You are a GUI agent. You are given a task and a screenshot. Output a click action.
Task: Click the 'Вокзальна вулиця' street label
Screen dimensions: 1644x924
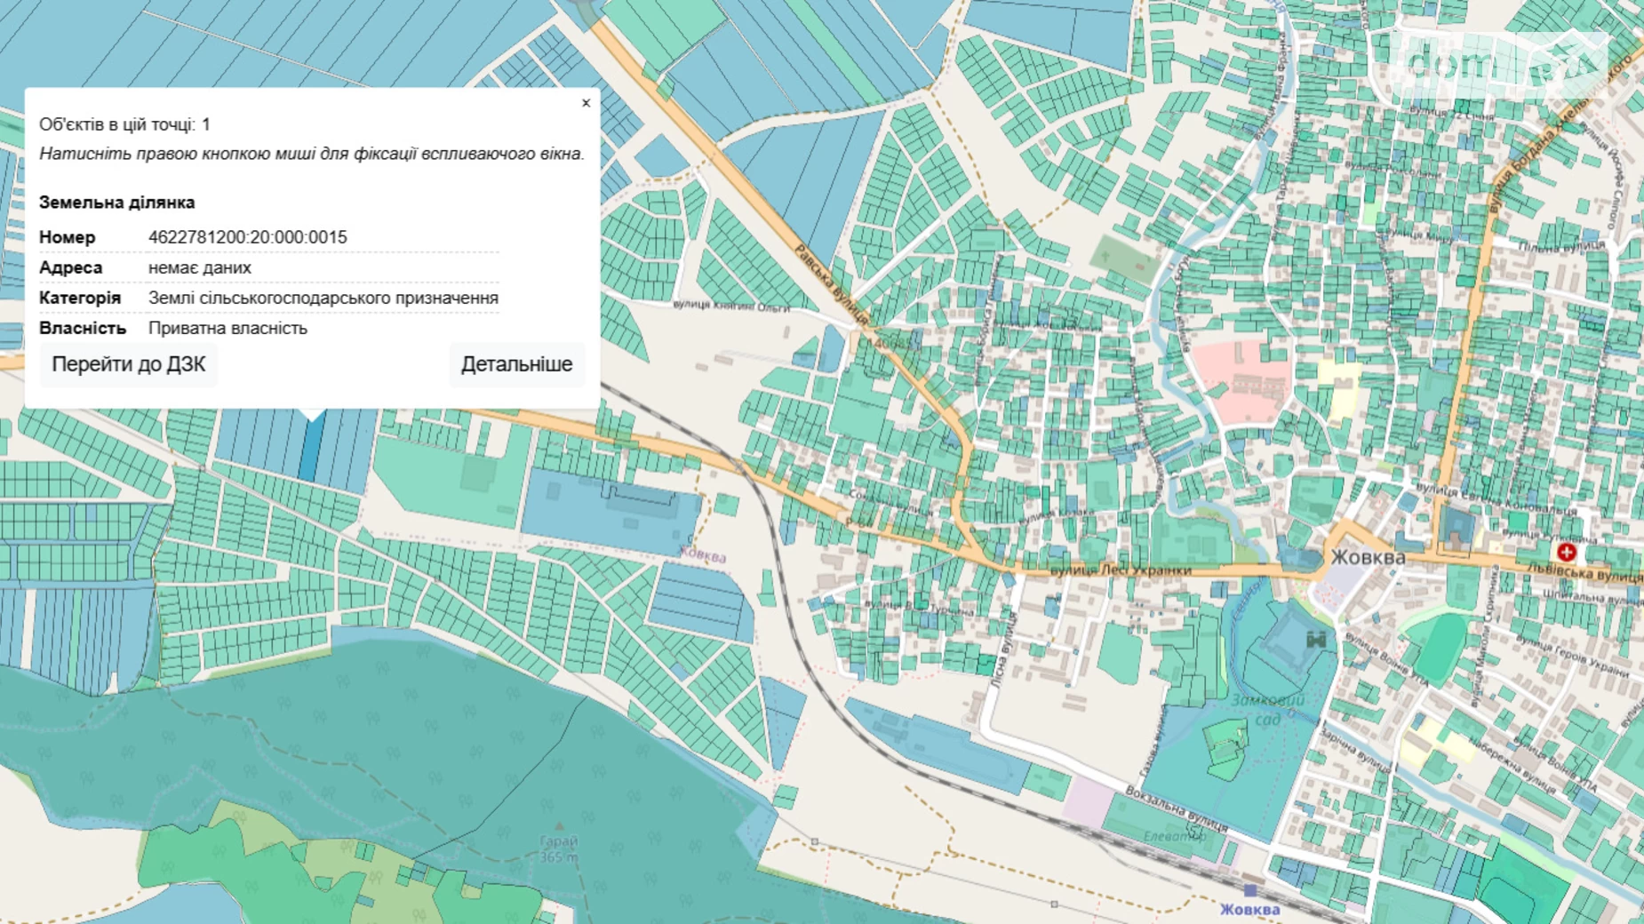pos(1176,808)
